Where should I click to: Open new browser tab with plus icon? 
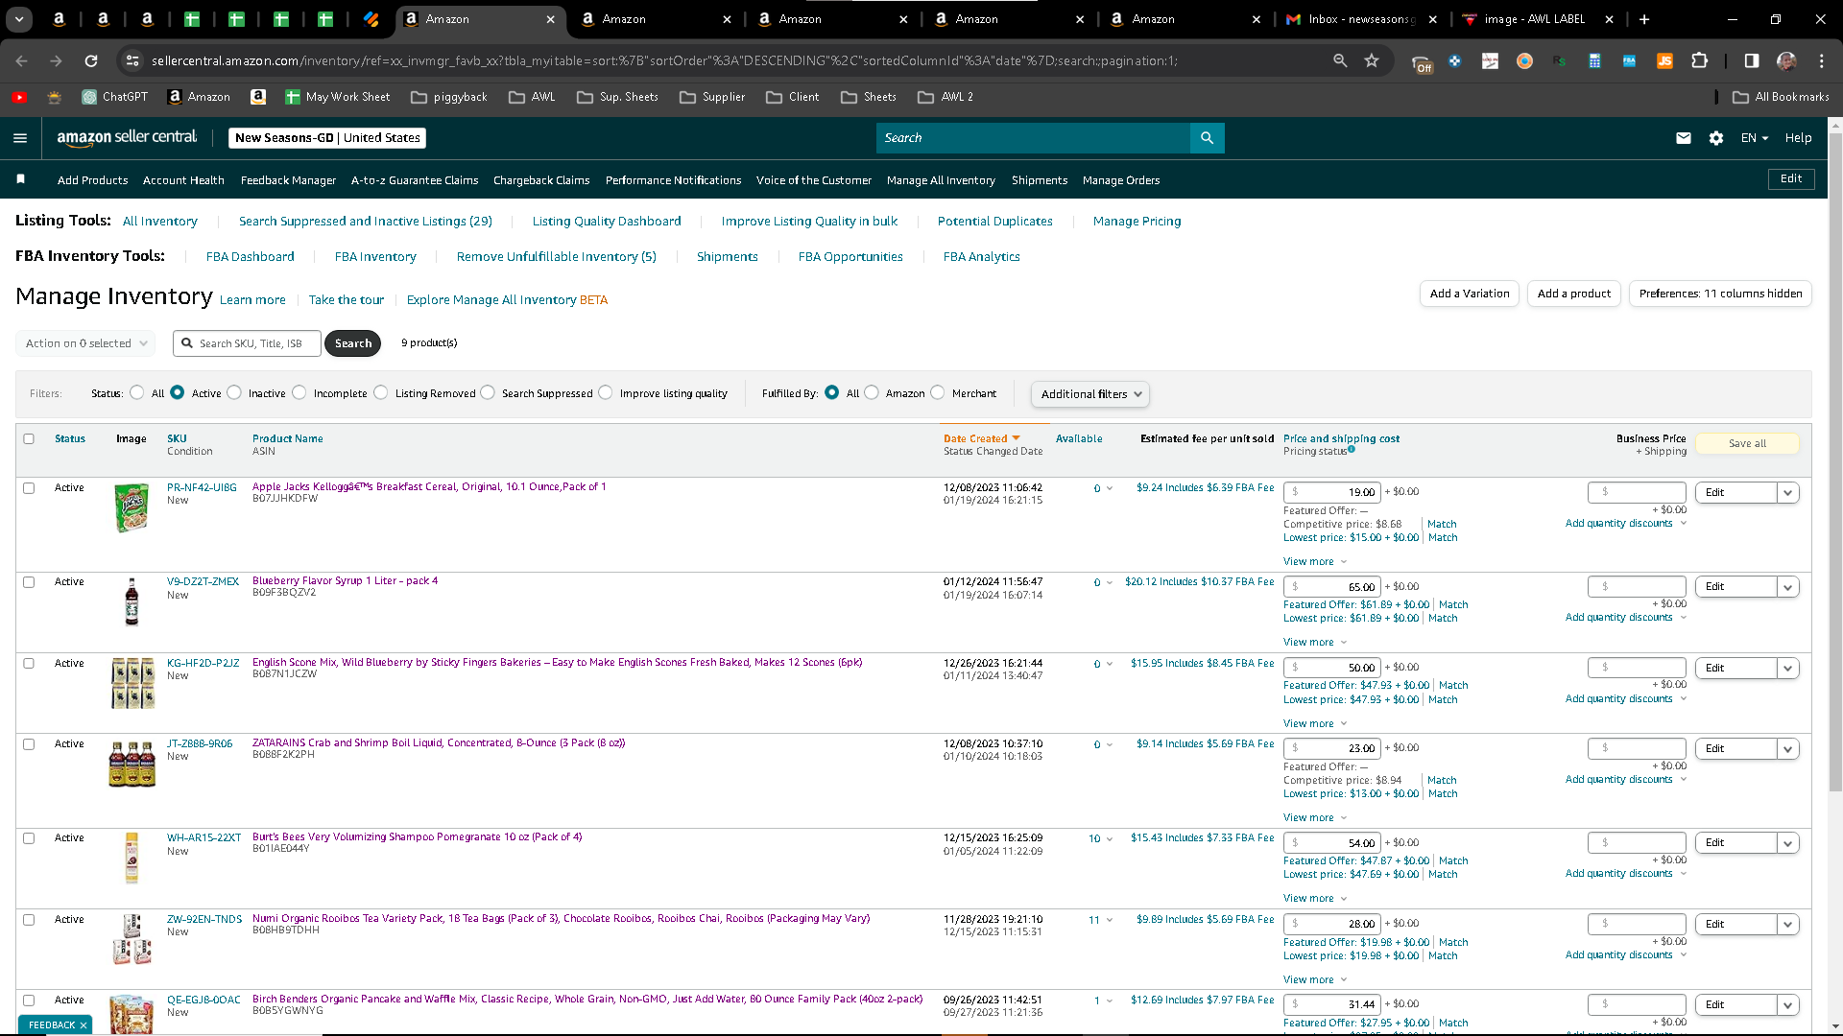[x=1644, y=19]
